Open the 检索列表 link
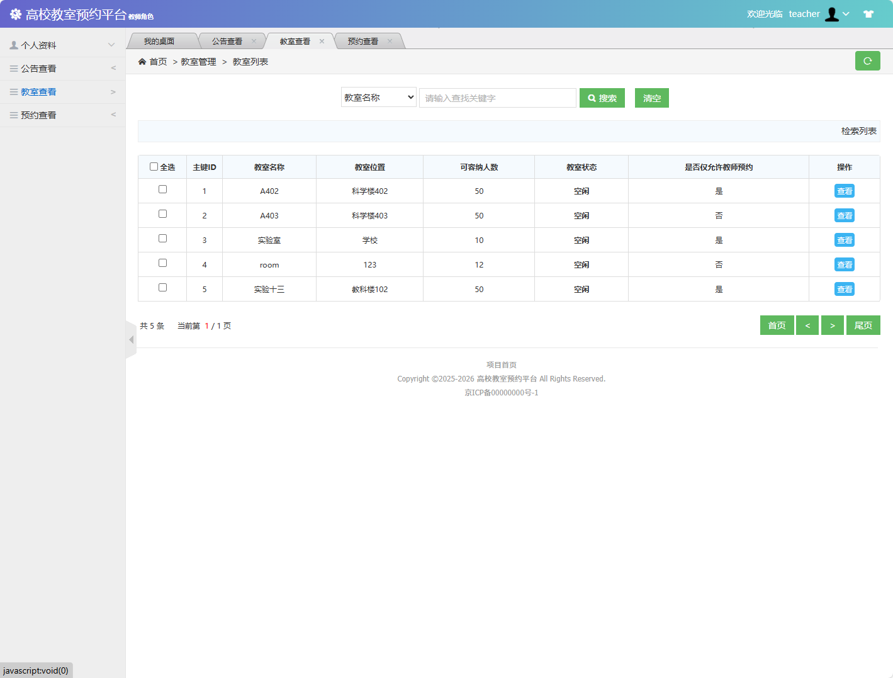This screenshot has width=893, height=678. point(858,131)
